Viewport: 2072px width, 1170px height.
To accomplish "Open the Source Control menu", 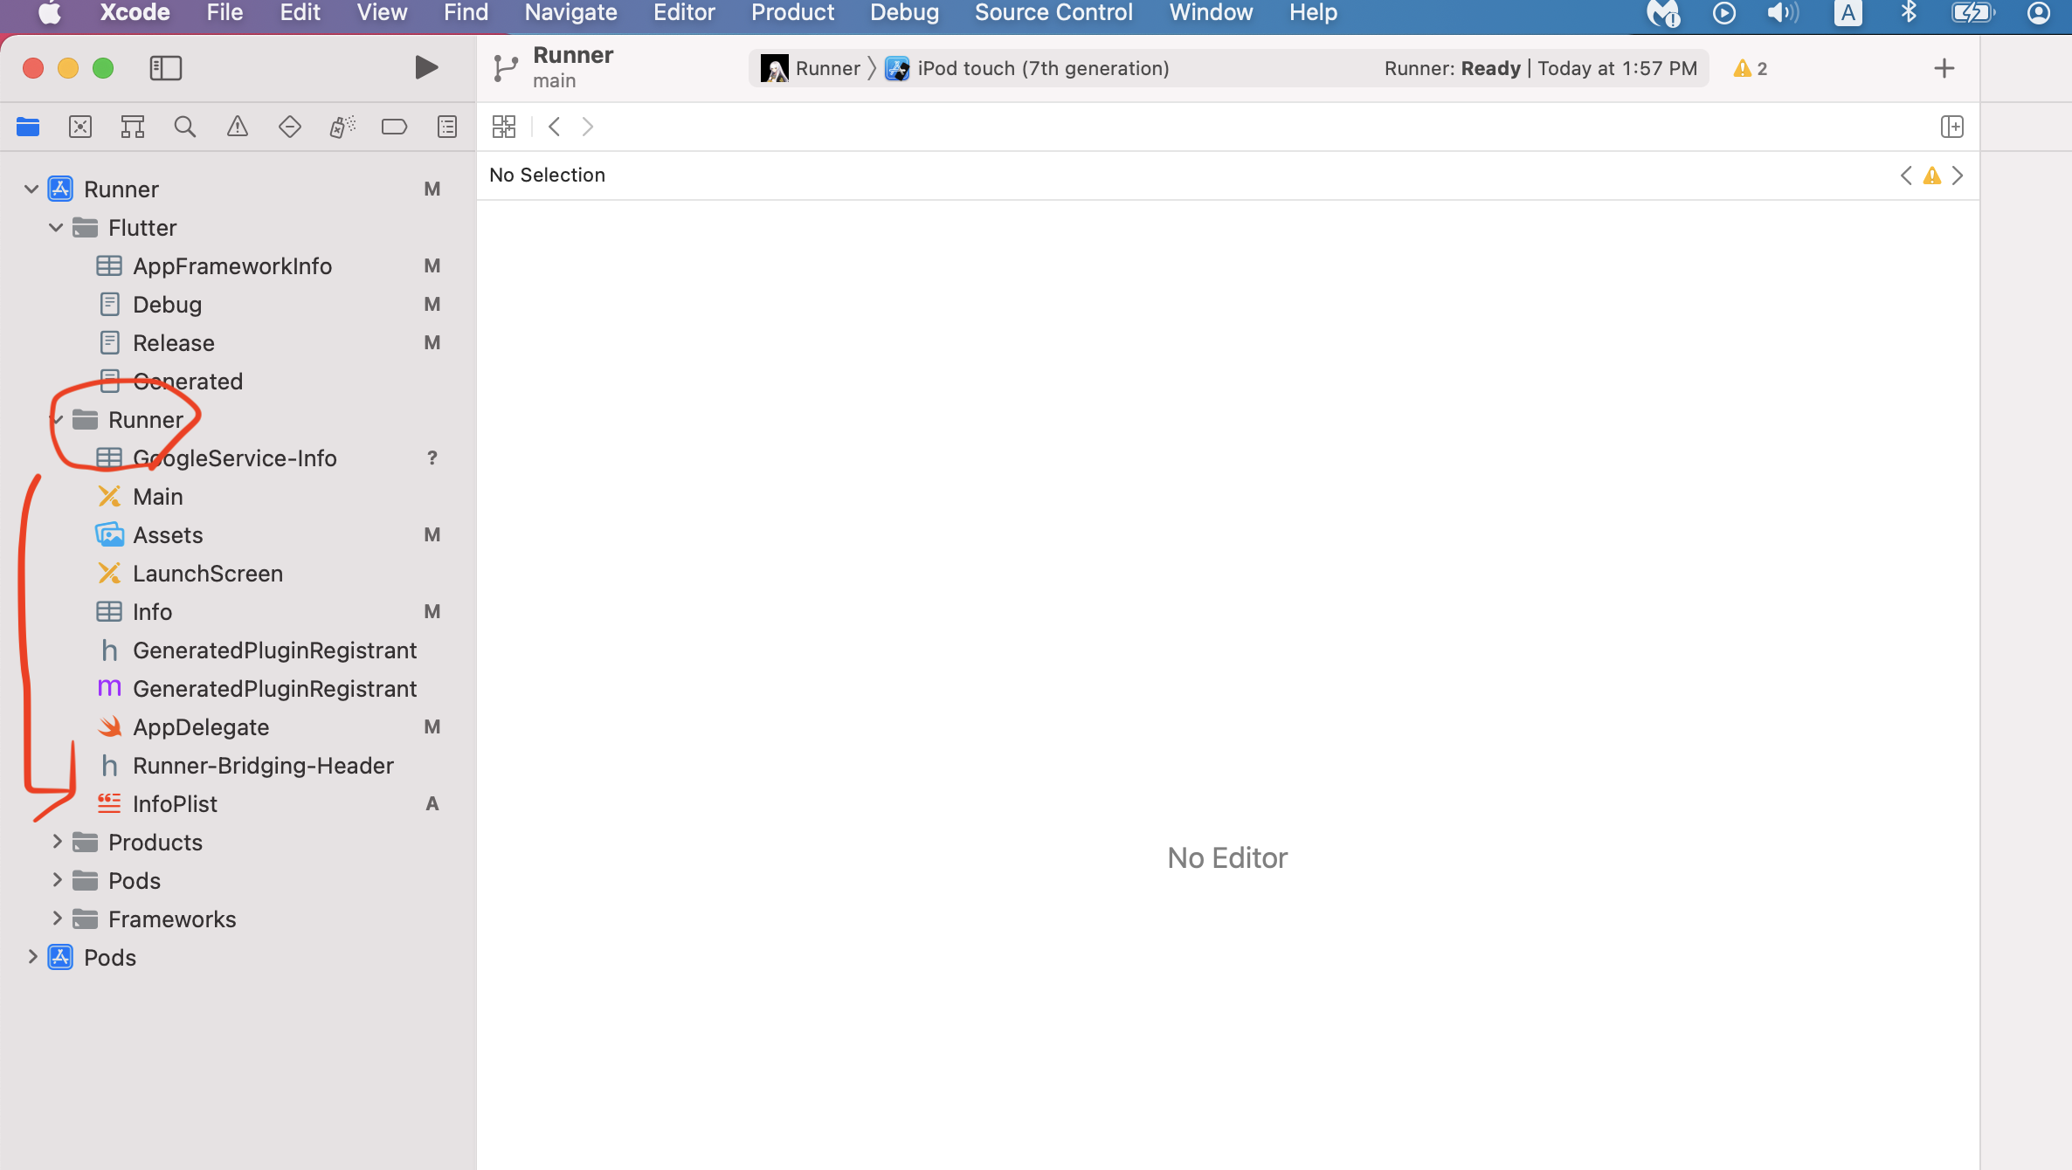I will tap(1053, 13).
